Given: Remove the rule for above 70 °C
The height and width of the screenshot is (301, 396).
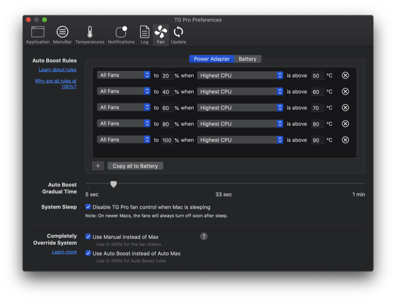Looking at the screenshot, I should point(345,108).
